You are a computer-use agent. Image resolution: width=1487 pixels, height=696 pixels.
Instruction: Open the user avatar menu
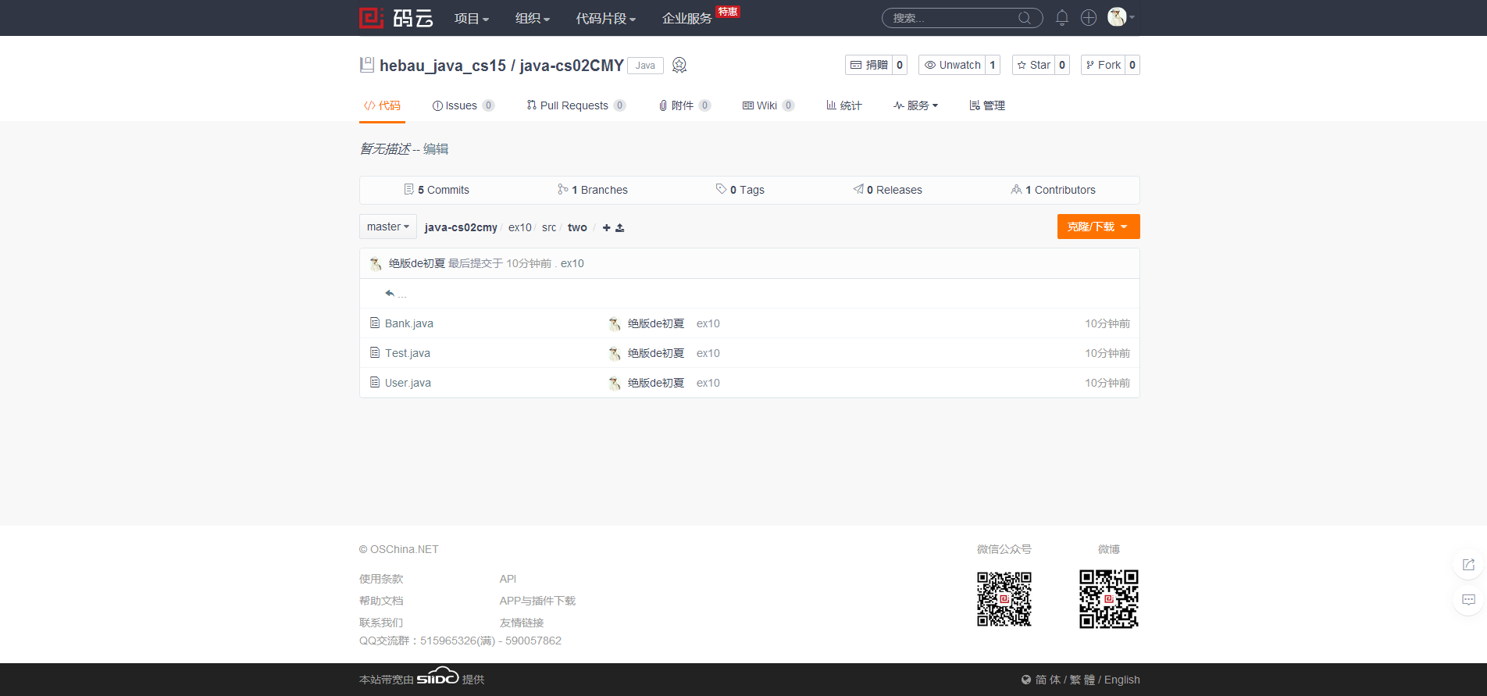click(x=1121, y=17)
